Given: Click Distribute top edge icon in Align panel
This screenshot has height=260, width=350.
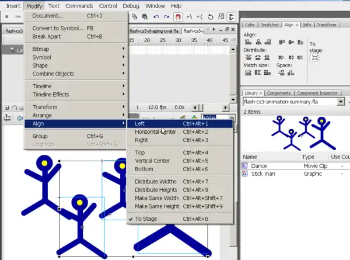Looking at the screenshot, I should tap(248, 57).
